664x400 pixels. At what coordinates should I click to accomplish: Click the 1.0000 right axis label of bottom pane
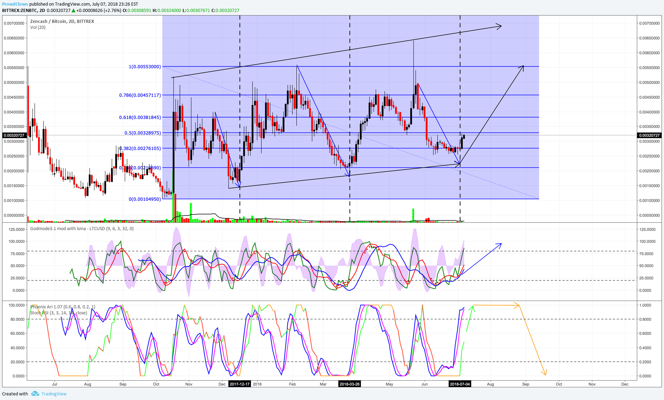pos(645,305)
